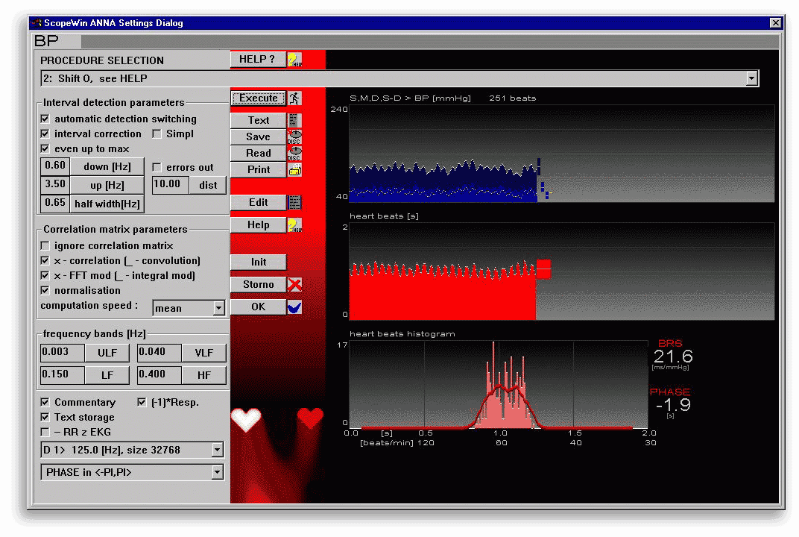Enable the Simpl checkbox
The image size is (799, 537).
point(157,134)
